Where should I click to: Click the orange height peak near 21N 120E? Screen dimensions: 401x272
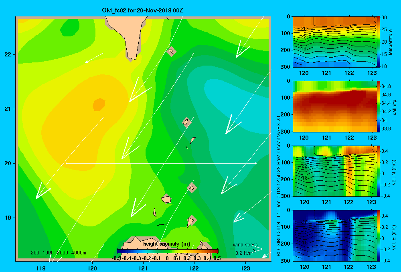[99, 105]
